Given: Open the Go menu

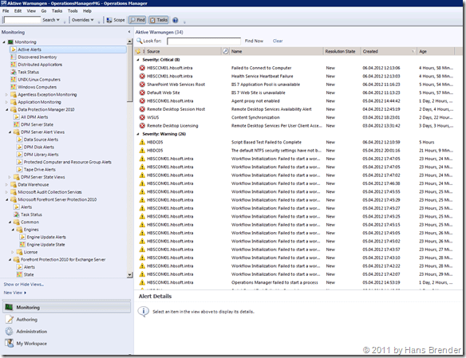Looking at the screenshot, I should 44,11.
